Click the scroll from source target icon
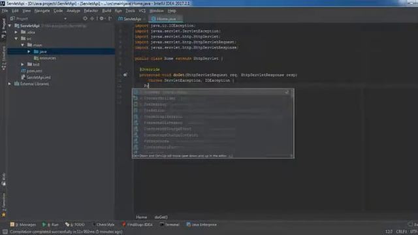The width and height of the screenshot is (418, 235). (85, 18)
